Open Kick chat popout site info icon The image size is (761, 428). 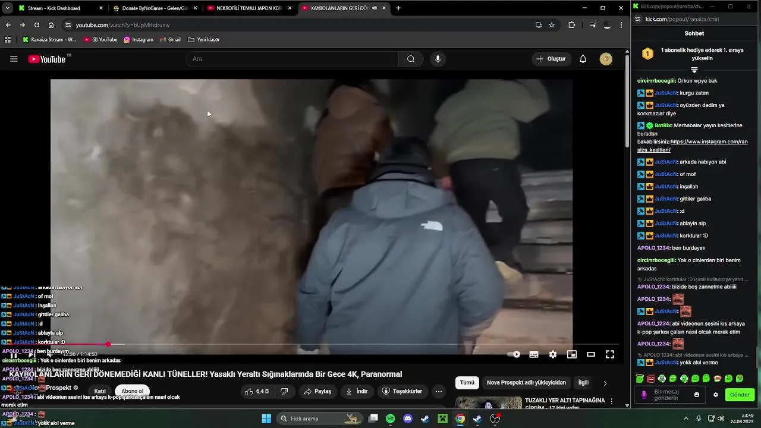tap(637, 19)
